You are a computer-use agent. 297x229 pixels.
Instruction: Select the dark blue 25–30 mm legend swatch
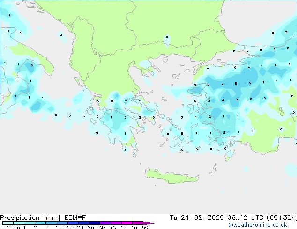94,223
